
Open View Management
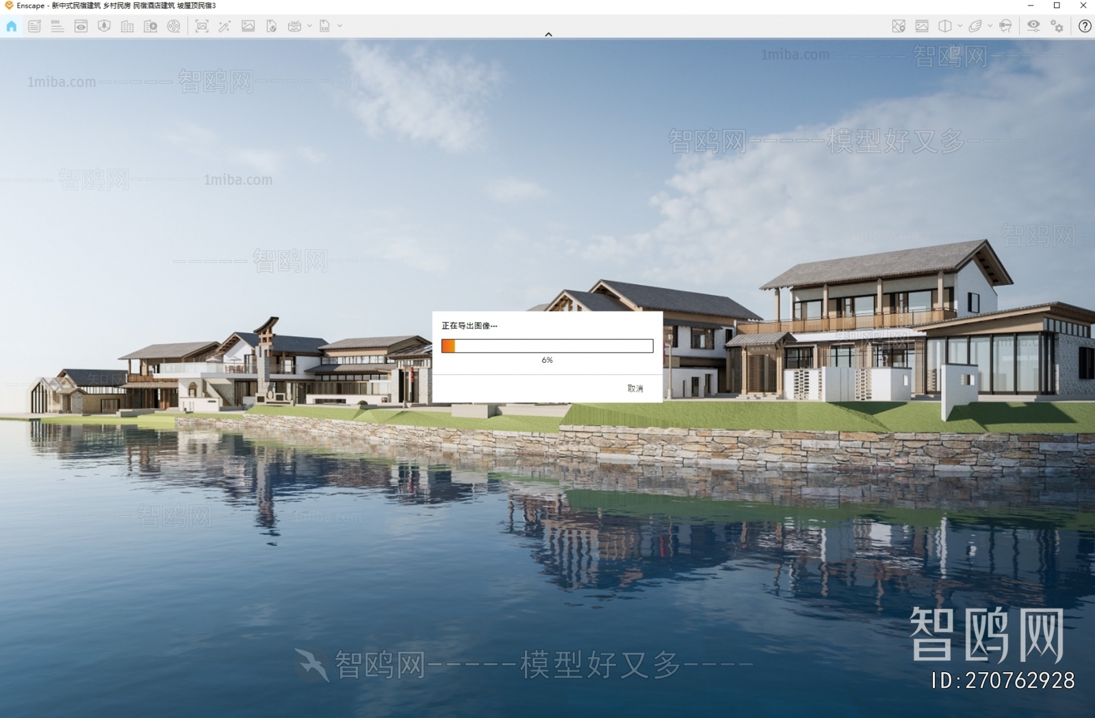tap(81, 26)
